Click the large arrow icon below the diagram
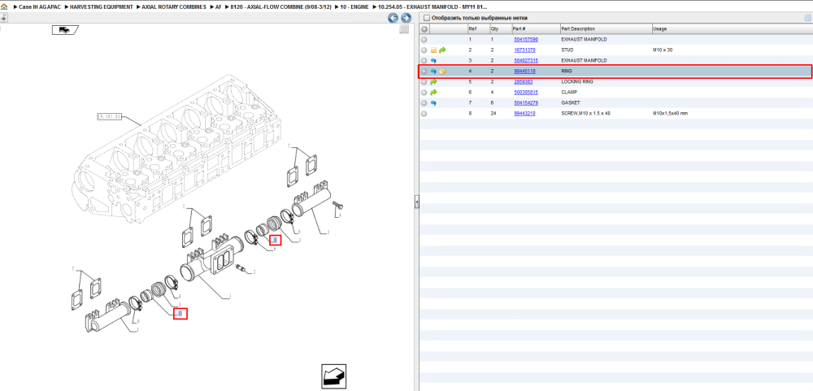813x391 pixels. [333, 376]
